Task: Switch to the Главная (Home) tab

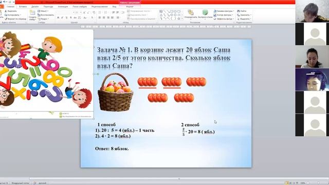Action: tap(10, 7)
